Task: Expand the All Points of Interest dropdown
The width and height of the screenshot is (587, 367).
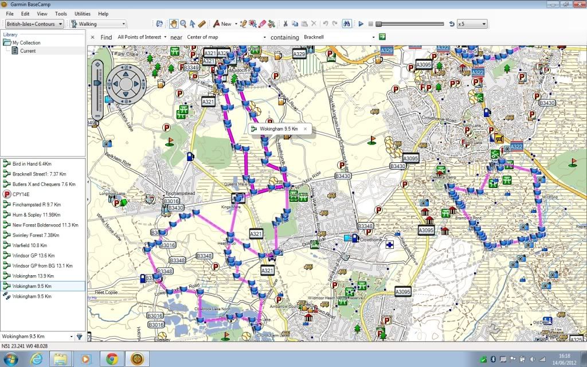Action: click(142, 37)
